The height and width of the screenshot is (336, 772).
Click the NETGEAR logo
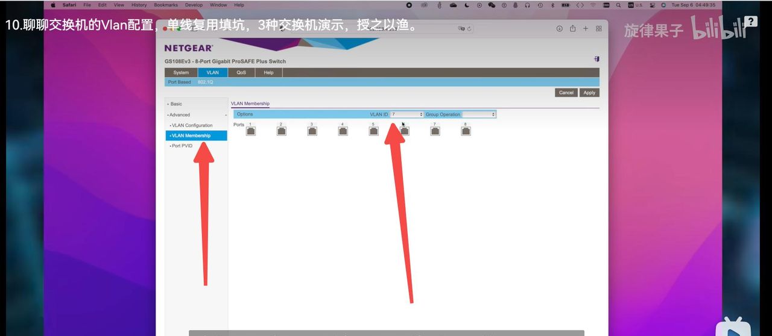pyautogui.click(x=189, y=48)
